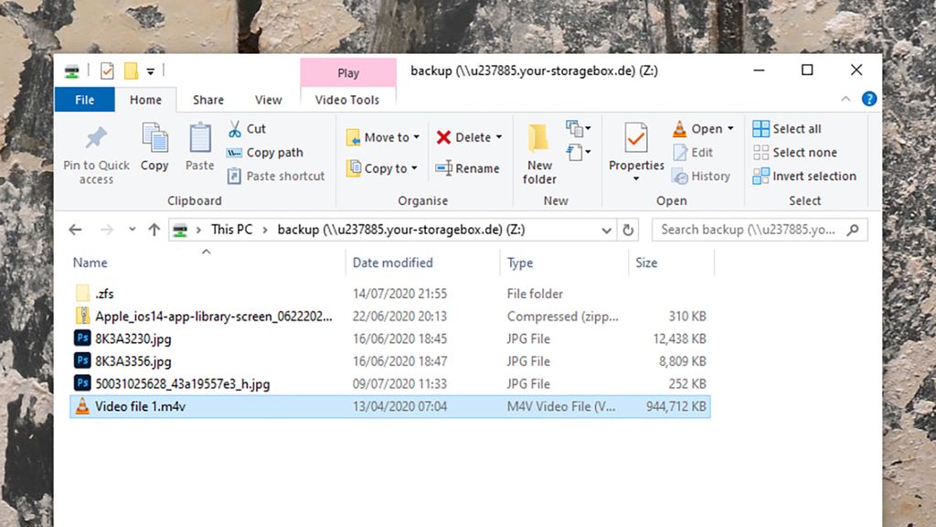Switch to the Home ribbon tab
936x527 pixels.
(145, 100)
